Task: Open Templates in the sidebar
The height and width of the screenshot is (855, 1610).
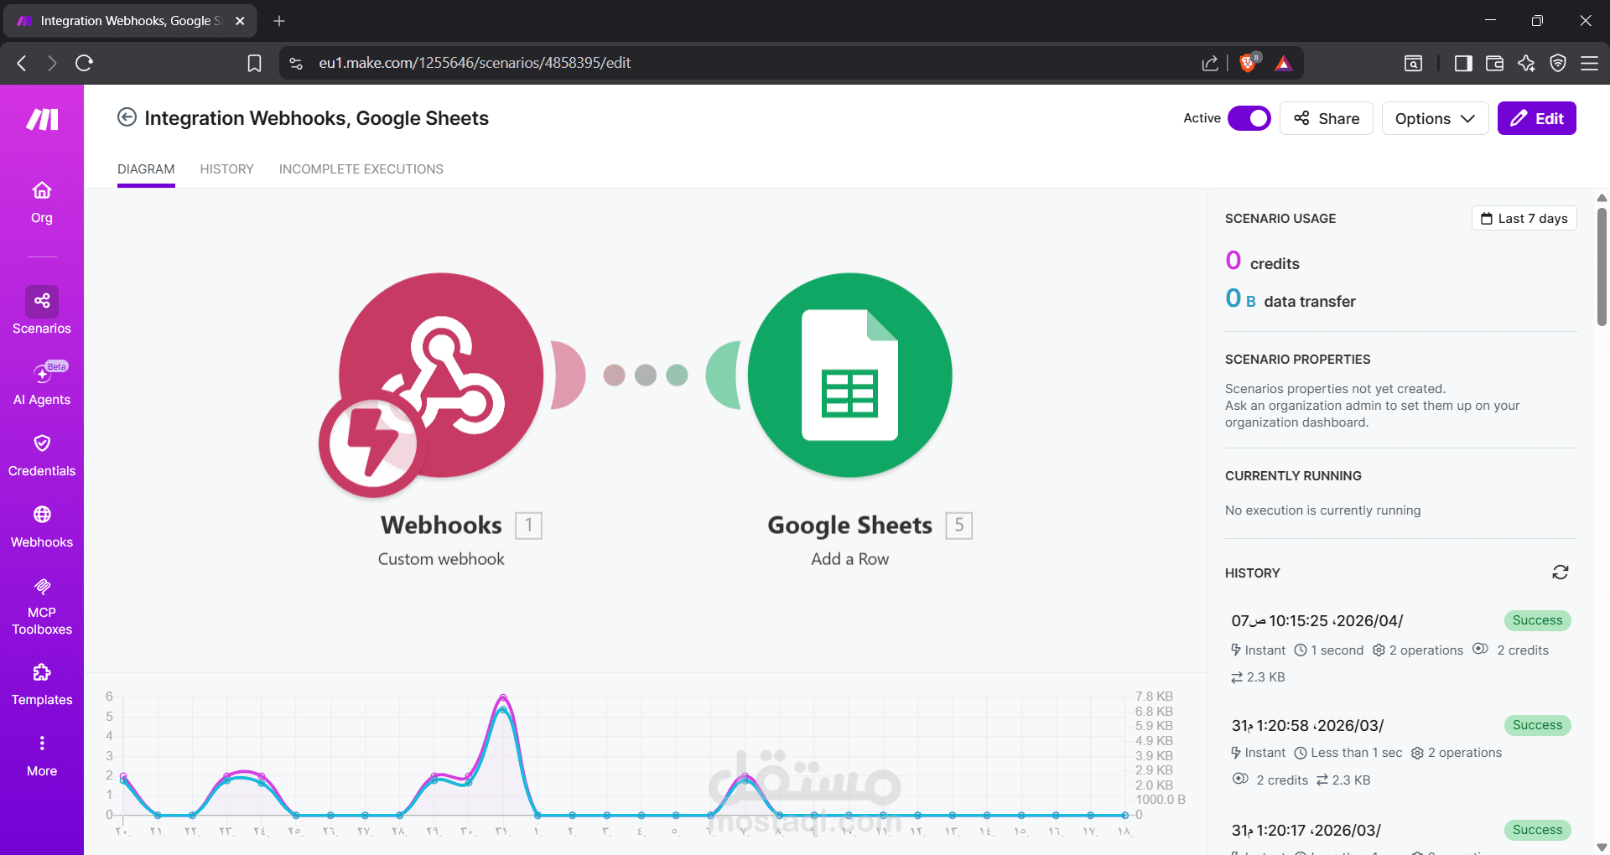Action: [x=42, y=685]
